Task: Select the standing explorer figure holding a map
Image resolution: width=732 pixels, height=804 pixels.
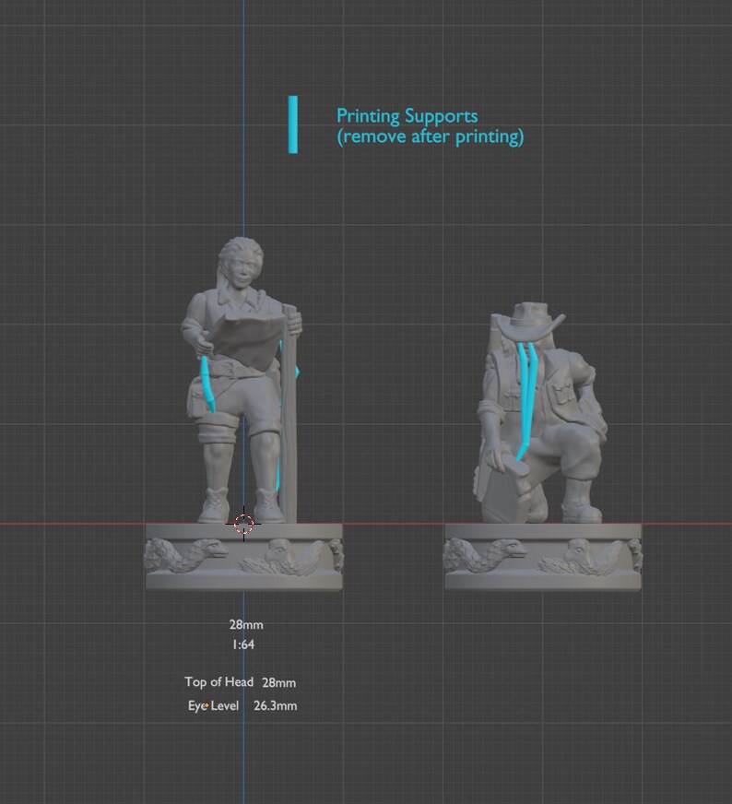Action: tap(241, 380)
